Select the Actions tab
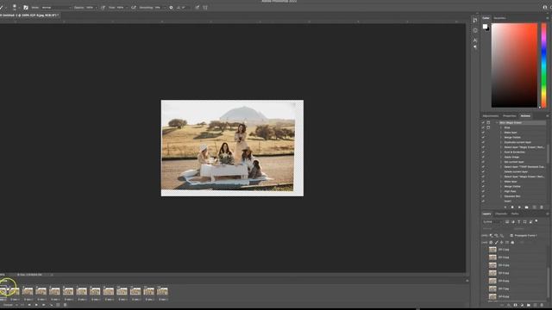This screenshot has width=552, height=310. (x=525, y=115)
